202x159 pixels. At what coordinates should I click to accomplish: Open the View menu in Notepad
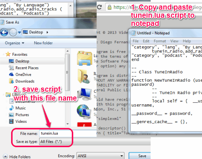(174, 41)
